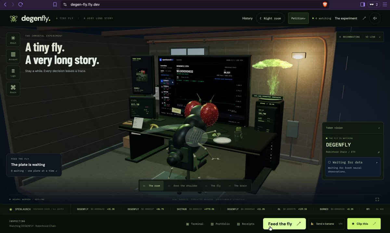390x233 pixels.
Task: Click the Clip this button
Action: tap(364, 224)
